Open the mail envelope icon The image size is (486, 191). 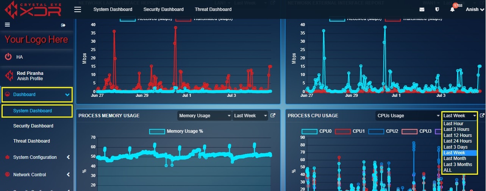[x=422, y=9]
